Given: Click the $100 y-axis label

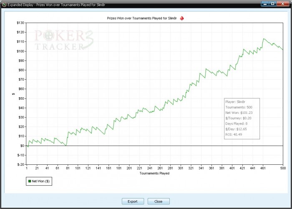Looking at the screenshot, I should [20, 51].
